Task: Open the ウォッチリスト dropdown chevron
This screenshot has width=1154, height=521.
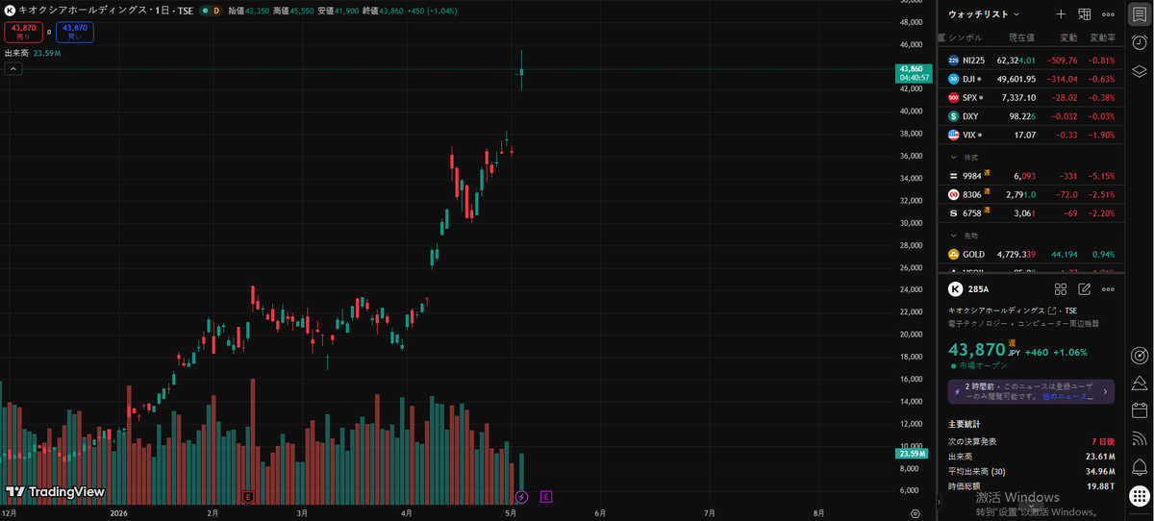Action: click(x=1016, y=14)
